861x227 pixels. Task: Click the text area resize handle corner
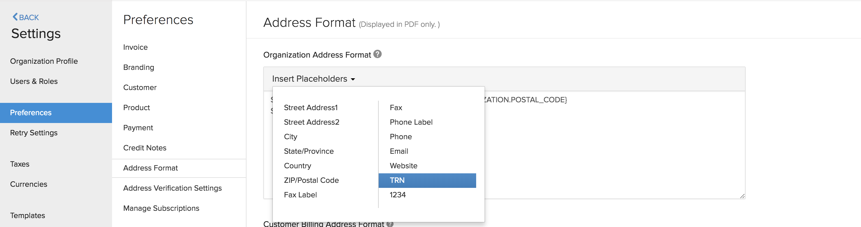coord(742,196)
